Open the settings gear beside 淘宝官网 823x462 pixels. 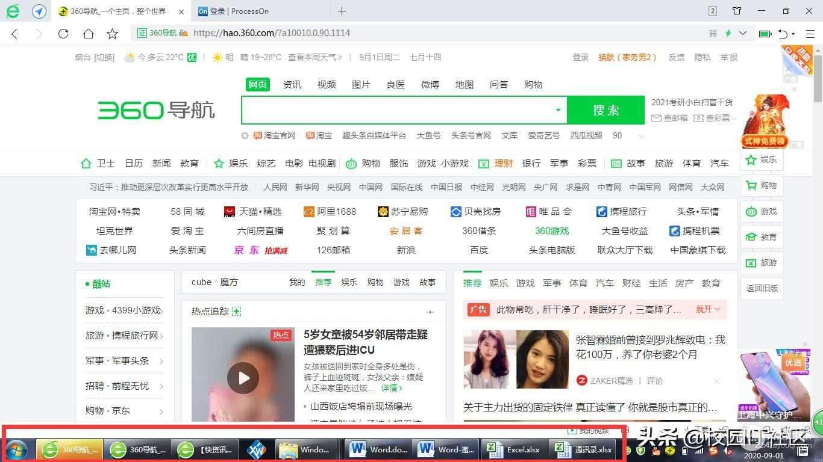point(245,136)
